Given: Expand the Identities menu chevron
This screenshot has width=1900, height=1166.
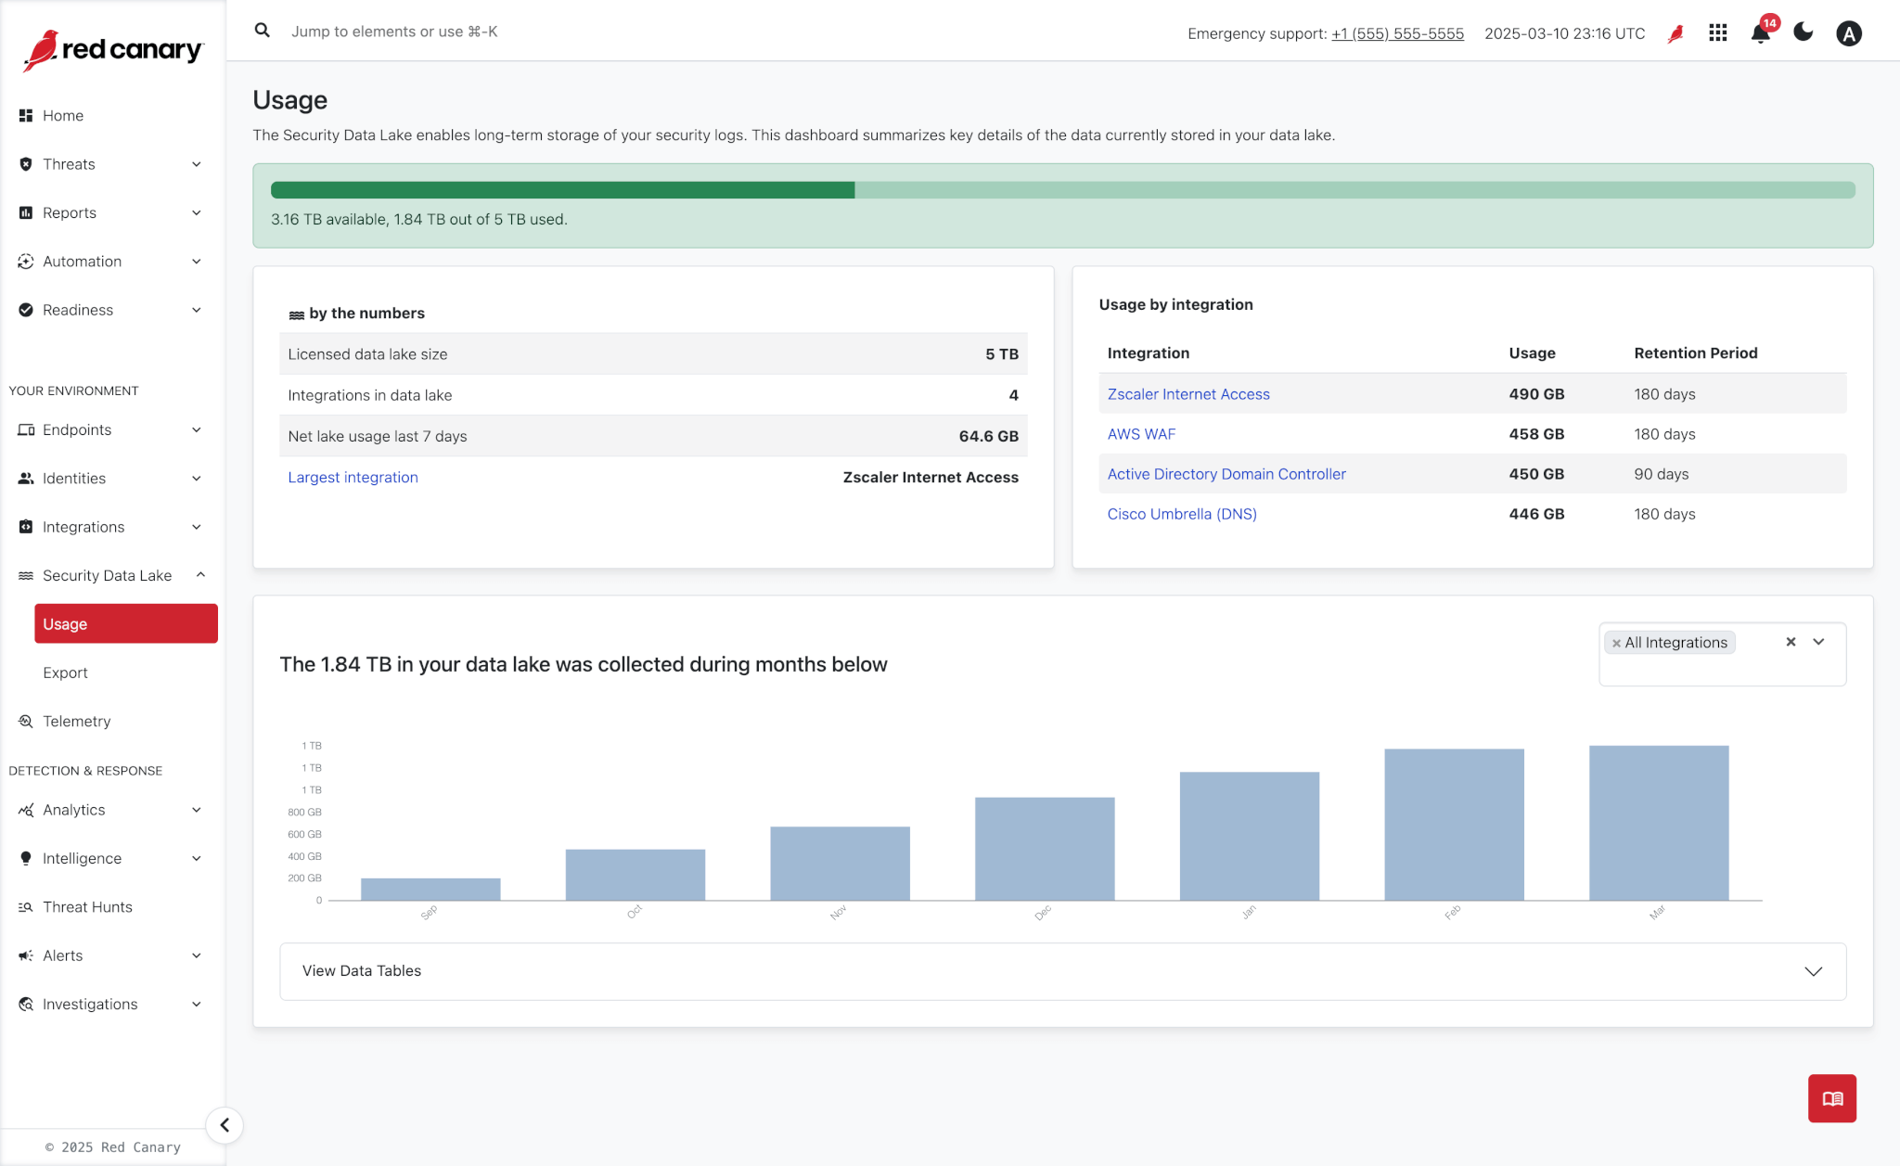Looking at the screenshot, I should (197, 479).
